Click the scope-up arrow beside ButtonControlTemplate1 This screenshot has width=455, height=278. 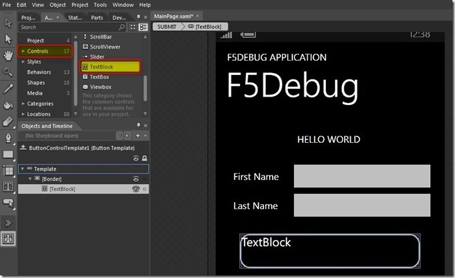click(x=23, y=147)
